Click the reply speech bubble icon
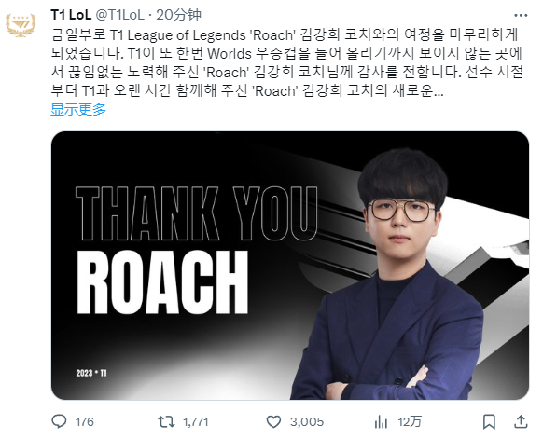 pos(59,421)
